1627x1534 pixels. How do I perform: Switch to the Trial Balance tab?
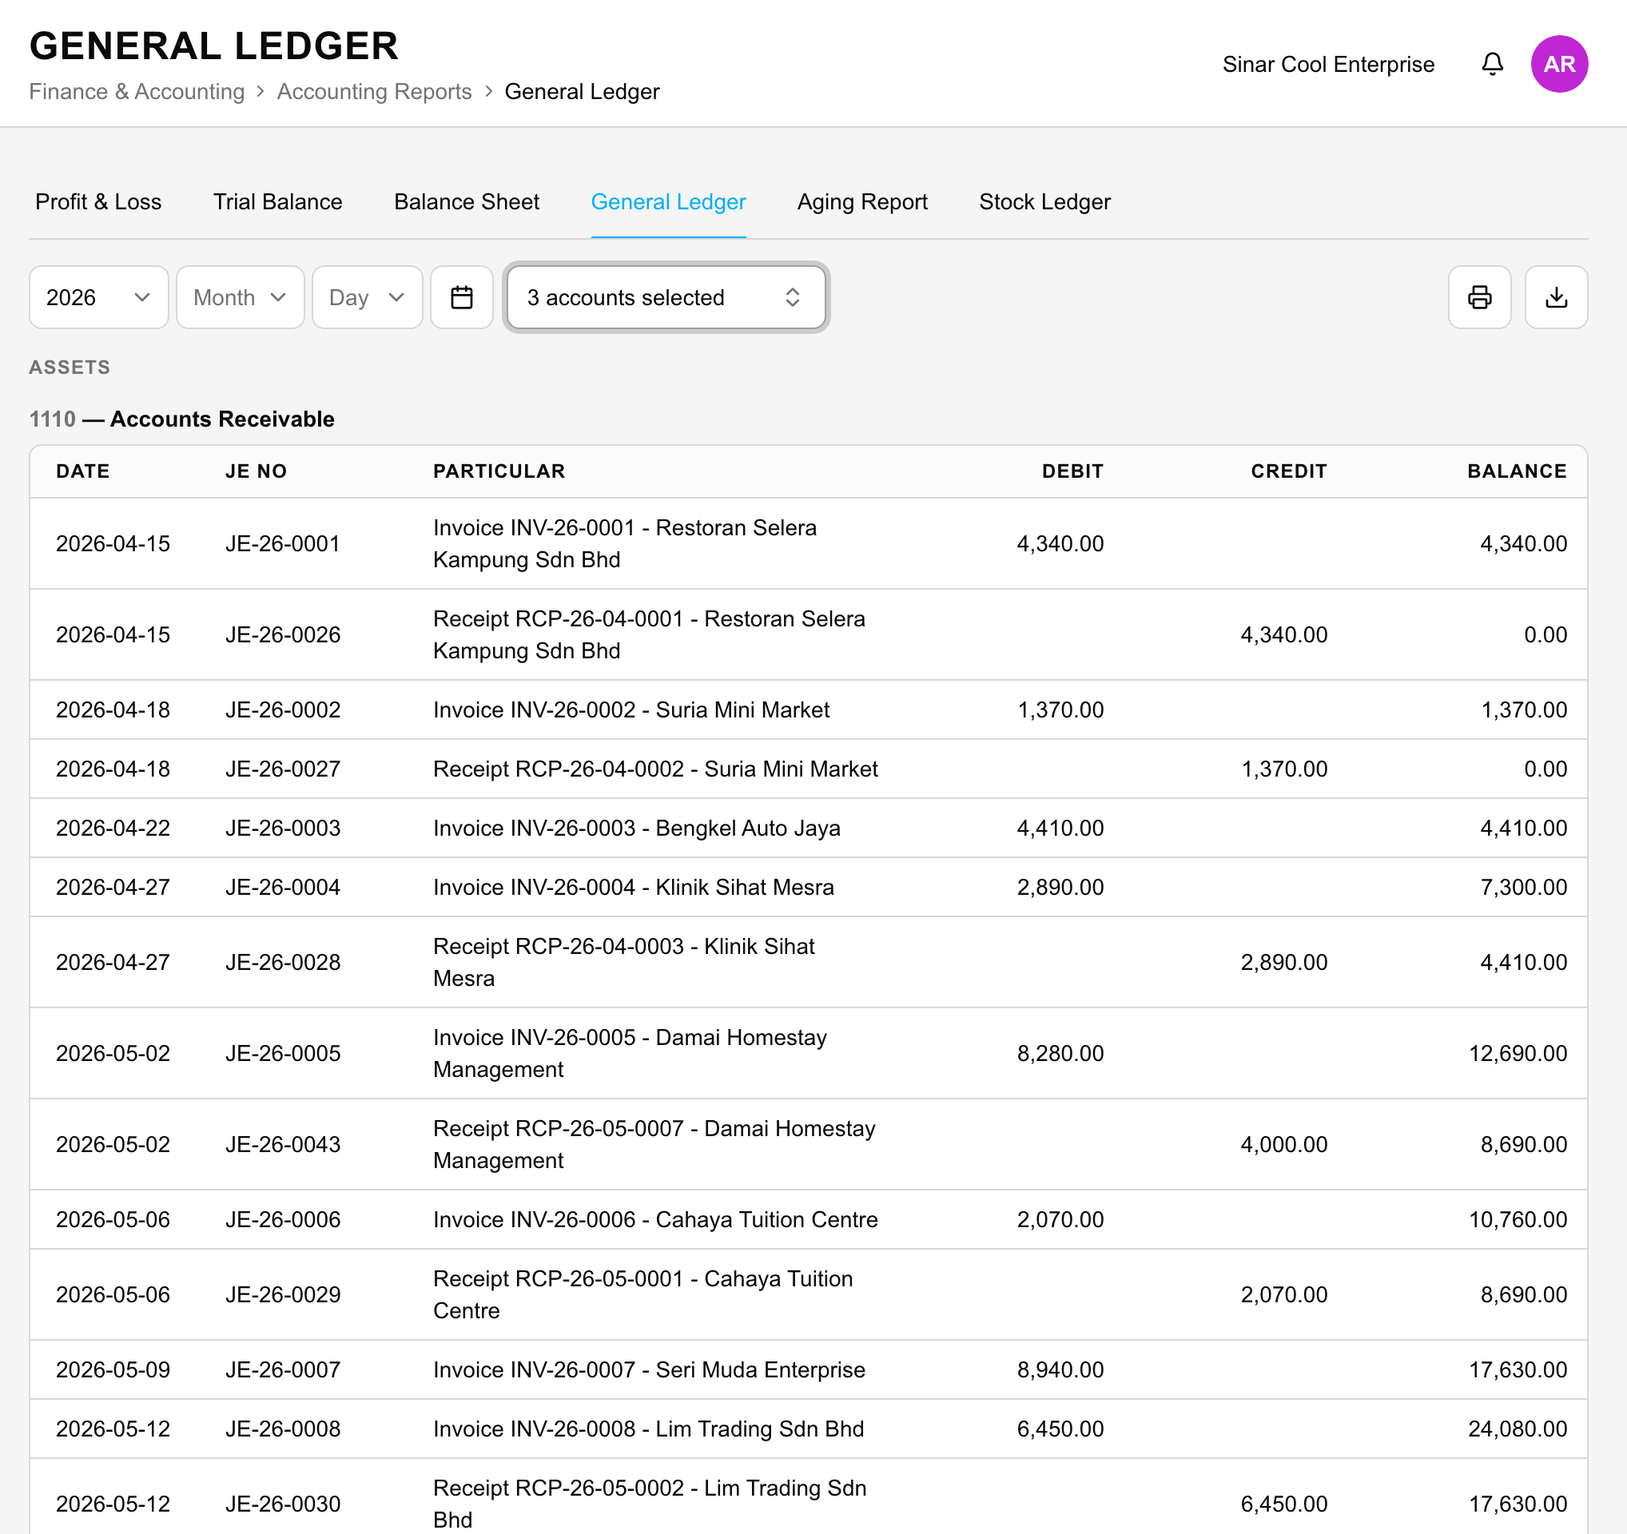coord(277,202)
